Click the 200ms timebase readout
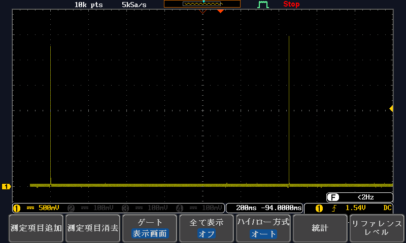406x243 pixels. pos(246,208)
